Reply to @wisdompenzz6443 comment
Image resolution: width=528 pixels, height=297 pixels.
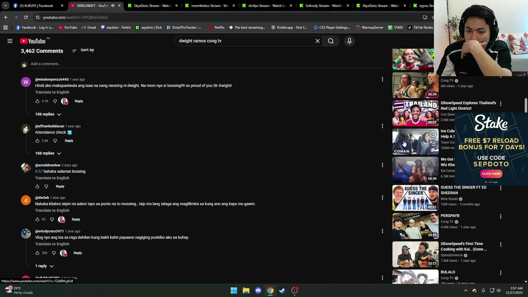coord(79,101)
